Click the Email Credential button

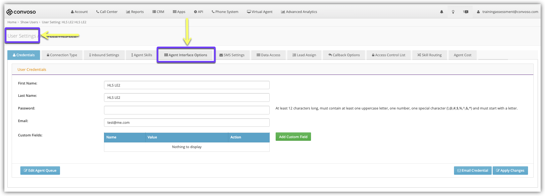[472, 171]
